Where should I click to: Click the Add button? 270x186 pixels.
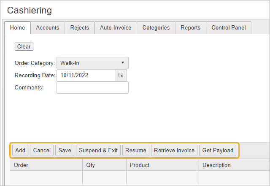(20, 150)
